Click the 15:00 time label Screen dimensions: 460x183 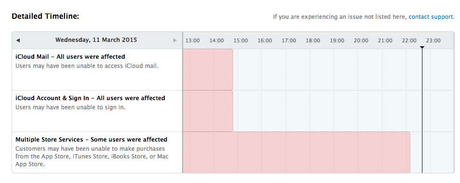pos(240,41)
